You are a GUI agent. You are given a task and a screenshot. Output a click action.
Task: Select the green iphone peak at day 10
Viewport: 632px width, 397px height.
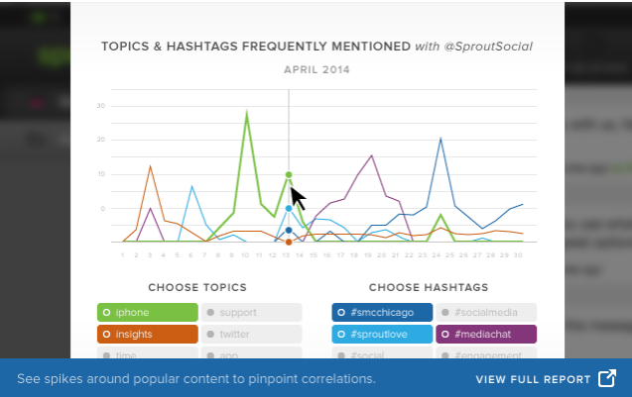pos(246,113)
